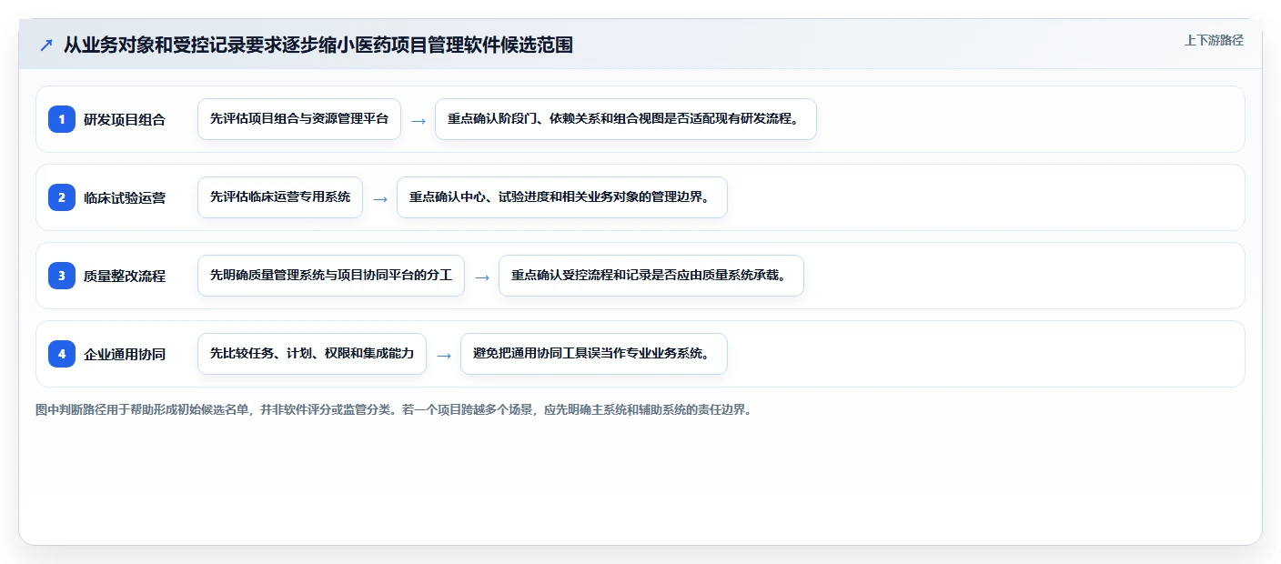Image resolution: width=1281 pixels, height=564 pixels.
Task: Select the 避免把通用协同工具误当作专业业务系统 box
Action: point(594,354)
